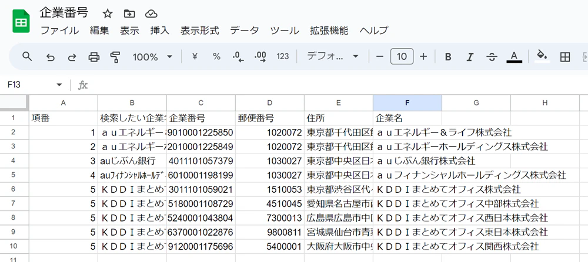588x262 pixels.
Task: Star the 企業番号 document
Action: 108,14
